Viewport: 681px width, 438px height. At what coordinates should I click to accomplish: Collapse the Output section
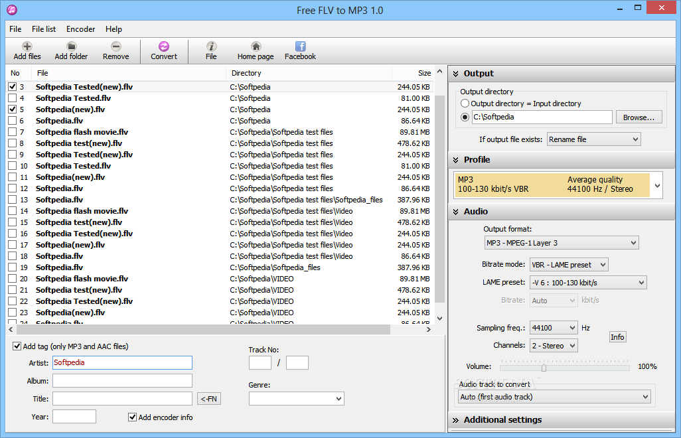(455, 74)
